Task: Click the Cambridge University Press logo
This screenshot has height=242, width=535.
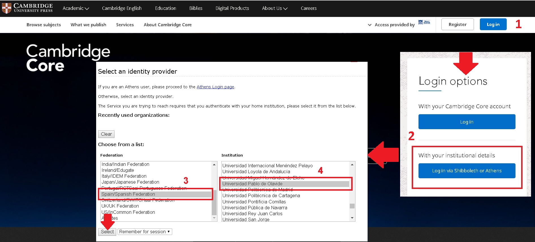Action: 27,8
